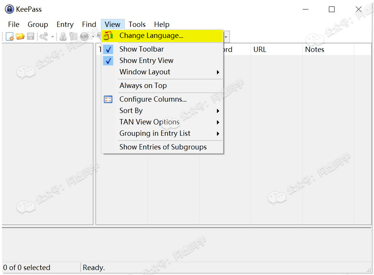374x275 pixels.
Task: Click the Save database floppy icon
Action: [x=30, y=36]
